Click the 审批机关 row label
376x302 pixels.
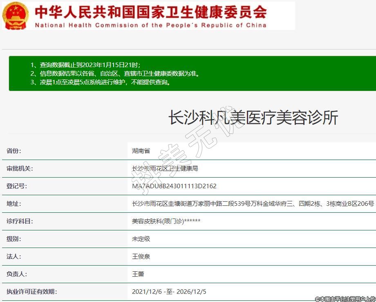tap(20, 169)
